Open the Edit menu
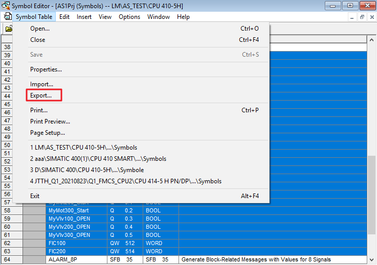Image resolution: width=377 pixels, height=265 pixels. [64, 17]
